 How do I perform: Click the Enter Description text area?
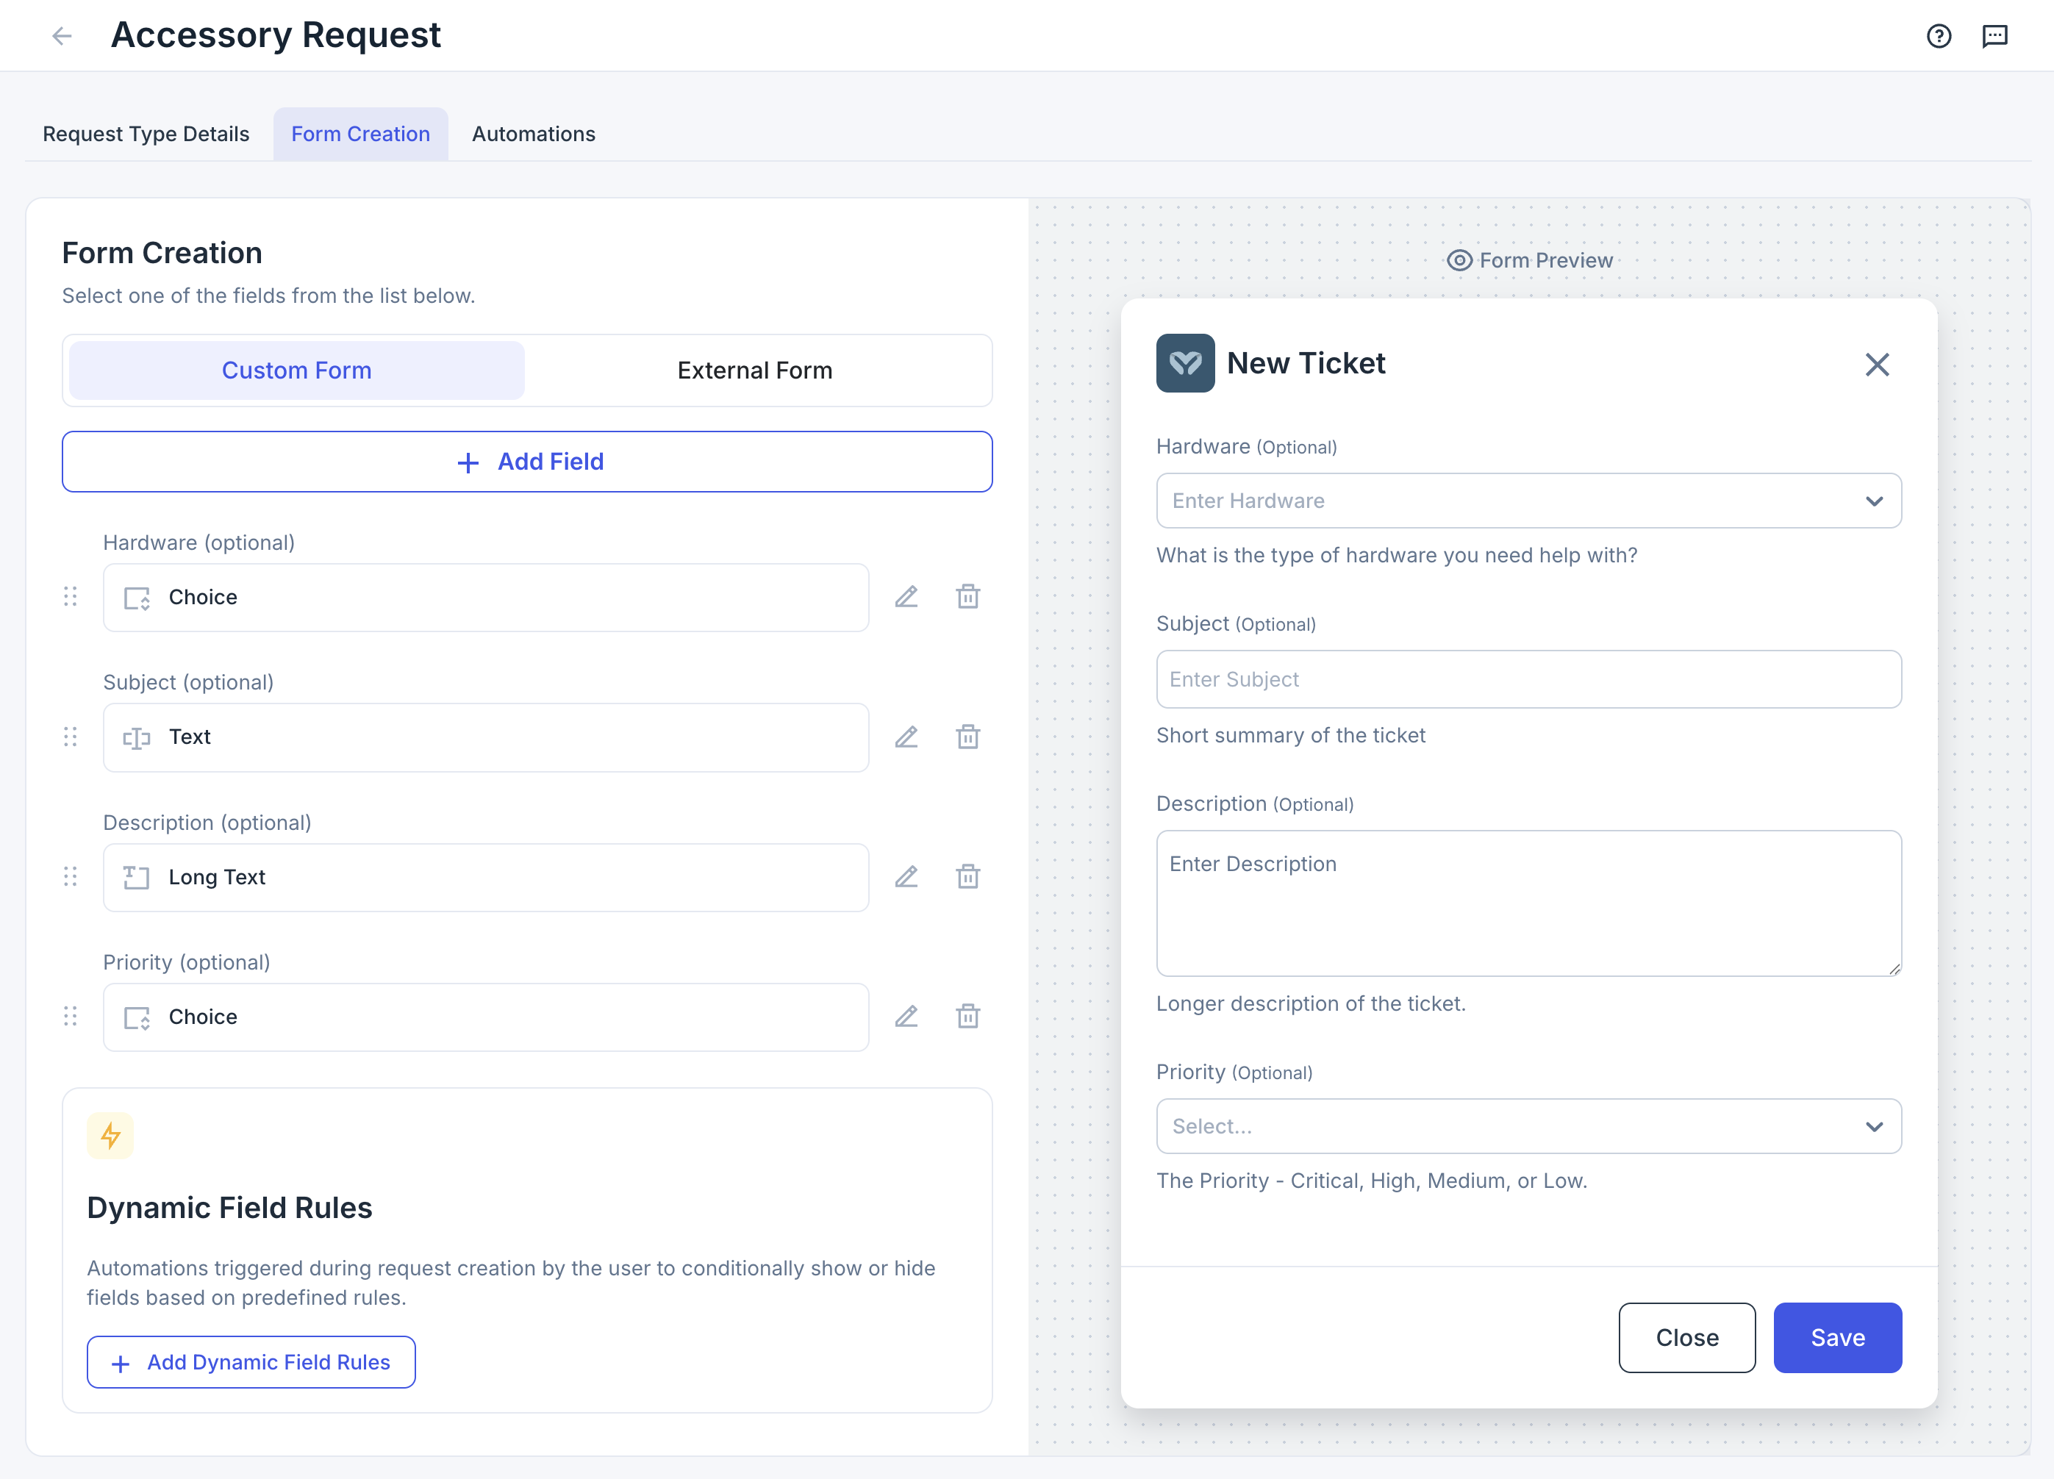1528,903
